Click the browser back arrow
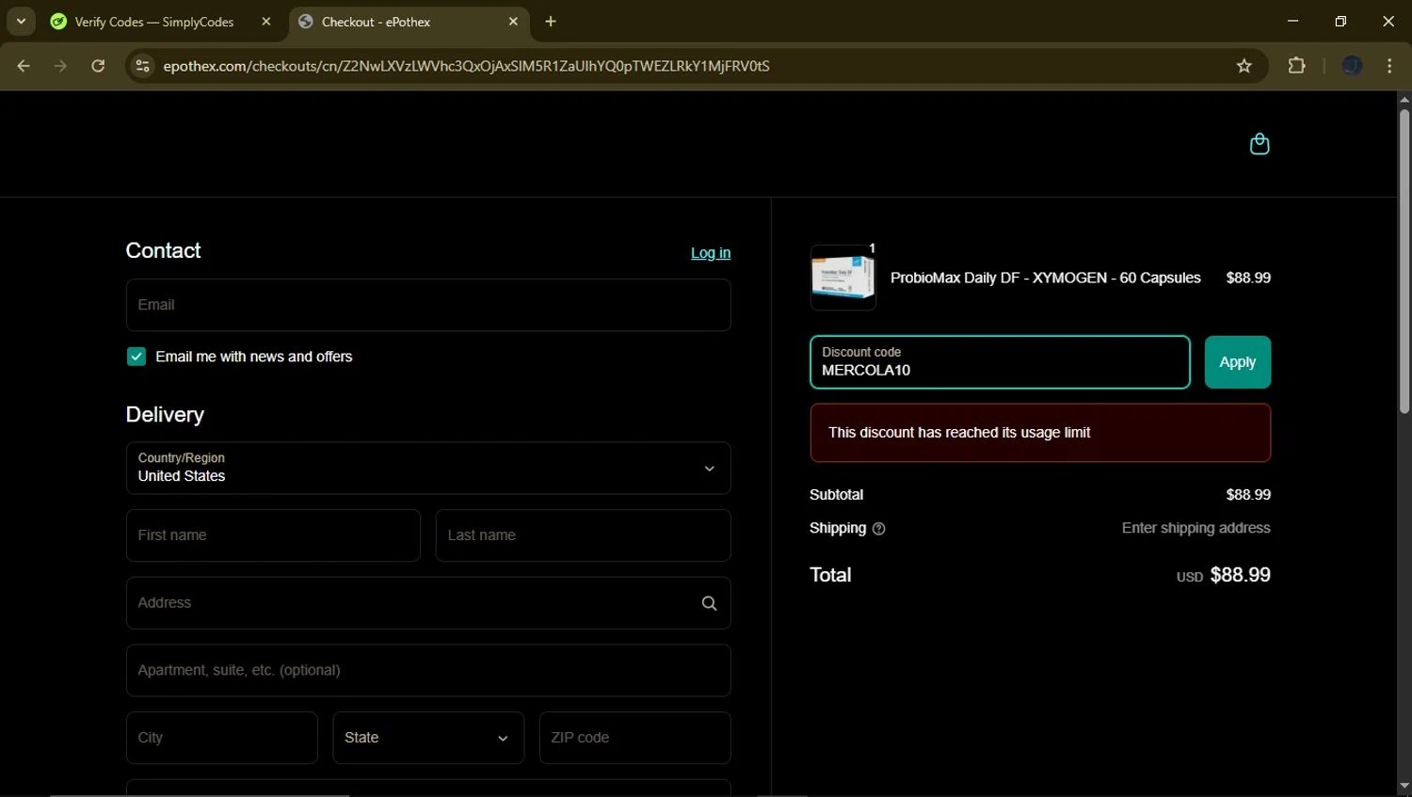The width and height of the screenshot is (1412, 797). point(24,66)
